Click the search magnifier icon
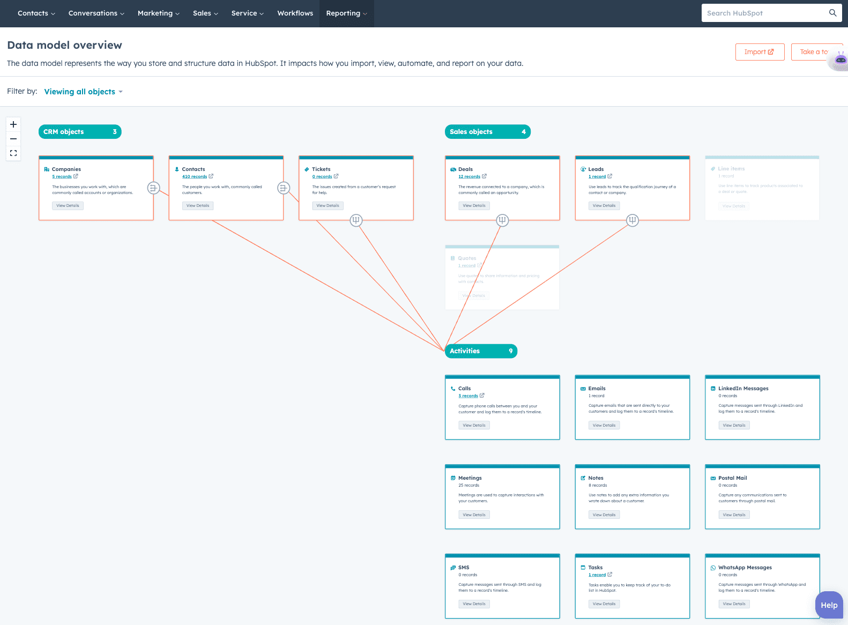The height and width of the screenshot is (625, 848). click(832, 13)
